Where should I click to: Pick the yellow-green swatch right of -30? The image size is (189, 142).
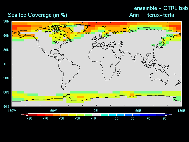point(81,114)
